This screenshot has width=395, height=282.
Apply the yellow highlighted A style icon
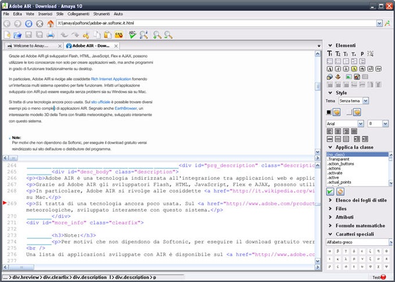[354, 69]
